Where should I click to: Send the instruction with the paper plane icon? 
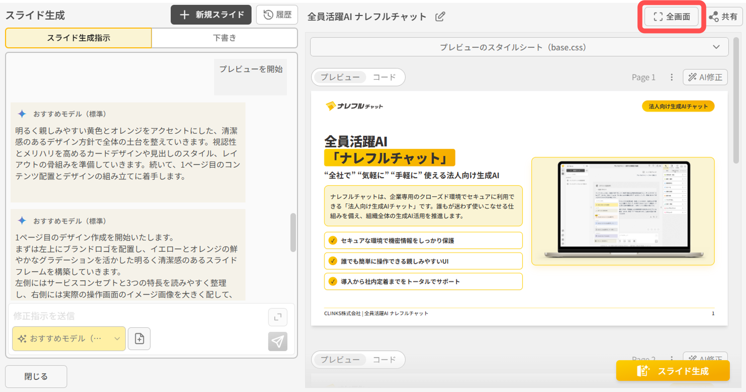(278, 341)
